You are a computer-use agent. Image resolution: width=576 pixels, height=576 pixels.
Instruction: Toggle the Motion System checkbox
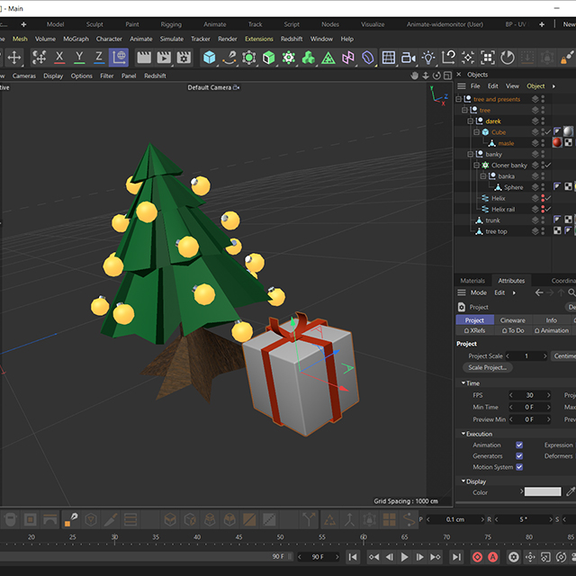tap(519, 467)
